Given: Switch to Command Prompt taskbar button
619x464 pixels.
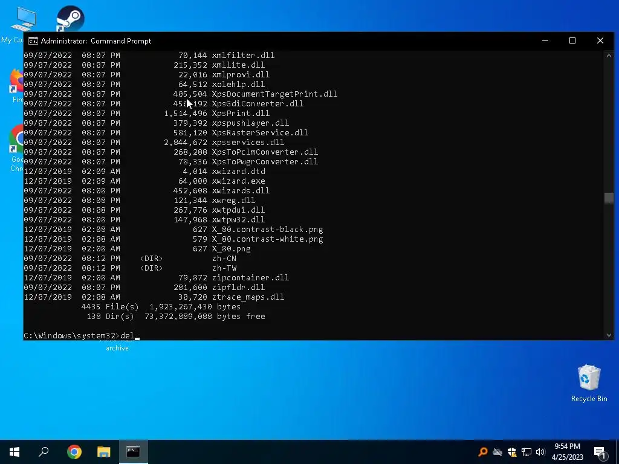Looking at the screenshot, I should point(133,452).
